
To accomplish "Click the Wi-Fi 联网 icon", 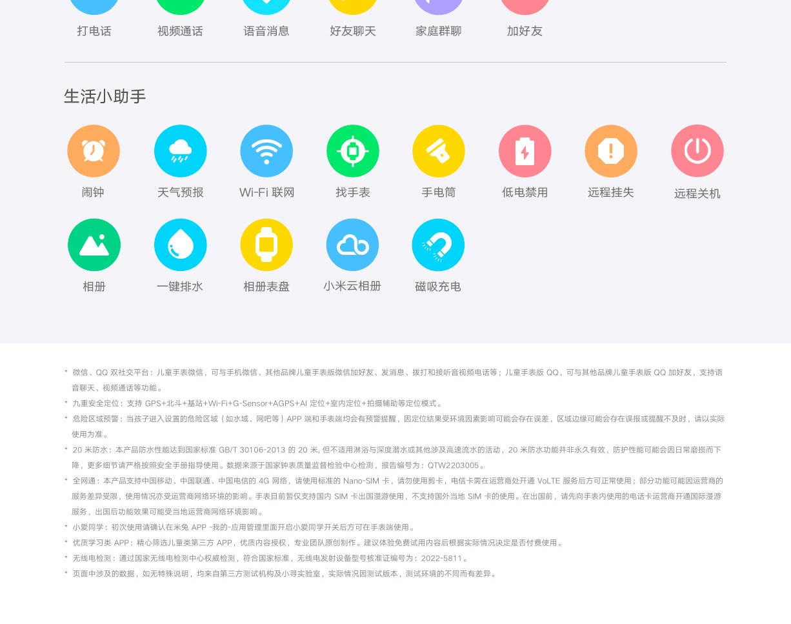I will pos(266,151).
